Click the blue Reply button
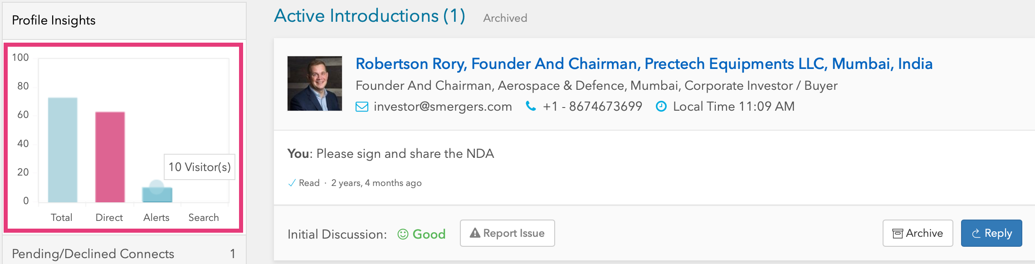Viewport: 1035px width, 264px height. 991,233
